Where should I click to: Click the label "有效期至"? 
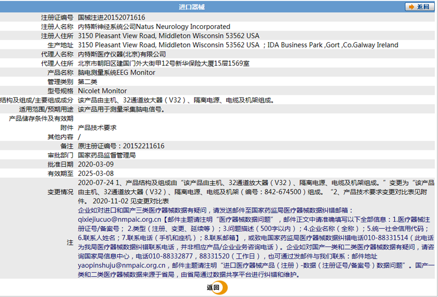pyautogui.click(x=61, y=173)
